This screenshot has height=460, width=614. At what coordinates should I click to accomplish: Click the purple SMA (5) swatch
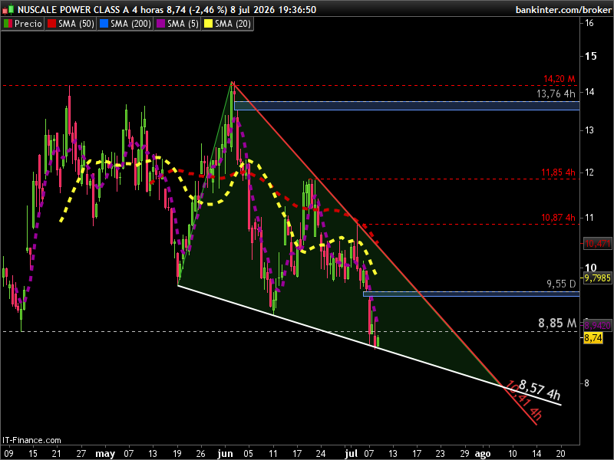(160, 24)
